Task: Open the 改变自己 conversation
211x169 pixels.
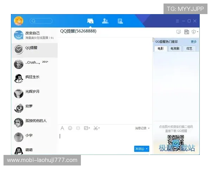Action: point(34,35)
